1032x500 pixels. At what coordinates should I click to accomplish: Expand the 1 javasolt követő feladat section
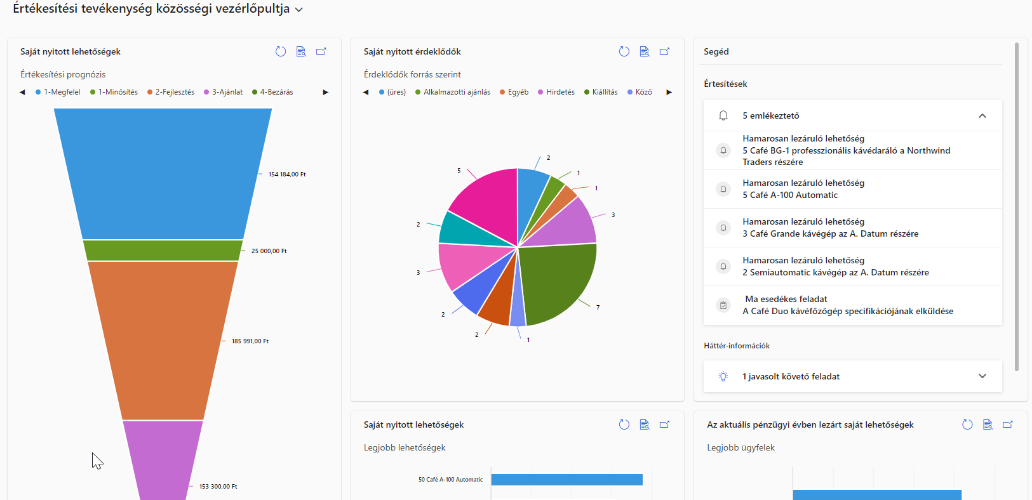point(982,376)
